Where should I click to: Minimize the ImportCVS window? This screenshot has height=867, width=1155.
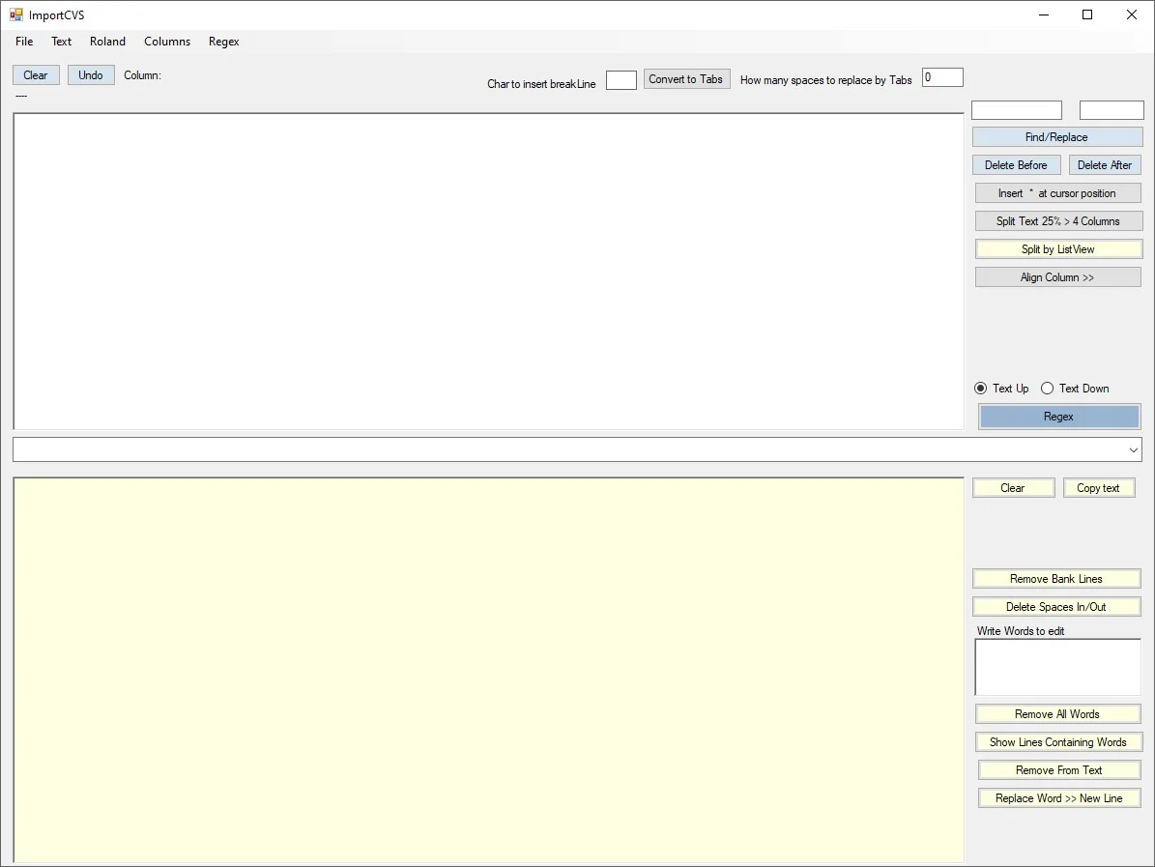(x=1044, y=14)
